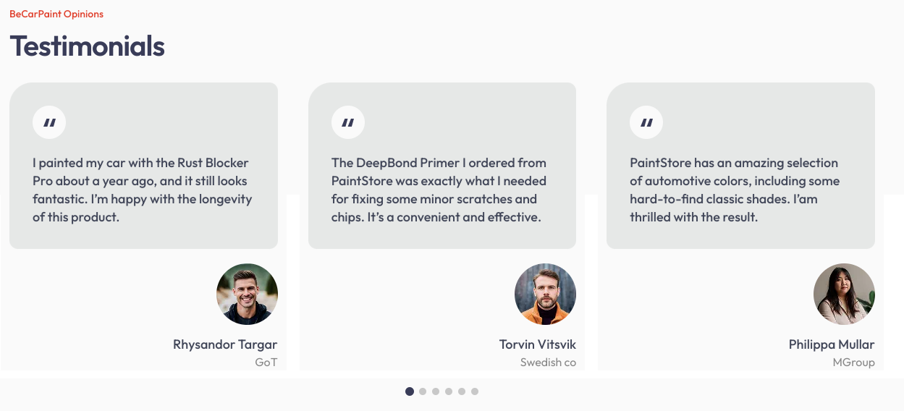Click the BeCarPaint Opinions label
904x411 pixels.
click(56, 14)
